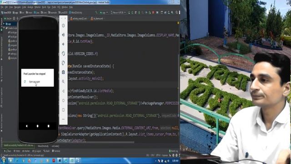This screenshot has height=164, width=291.
Task: Take emulator screenshot with camera icon
Action: (x=63, y=72)
